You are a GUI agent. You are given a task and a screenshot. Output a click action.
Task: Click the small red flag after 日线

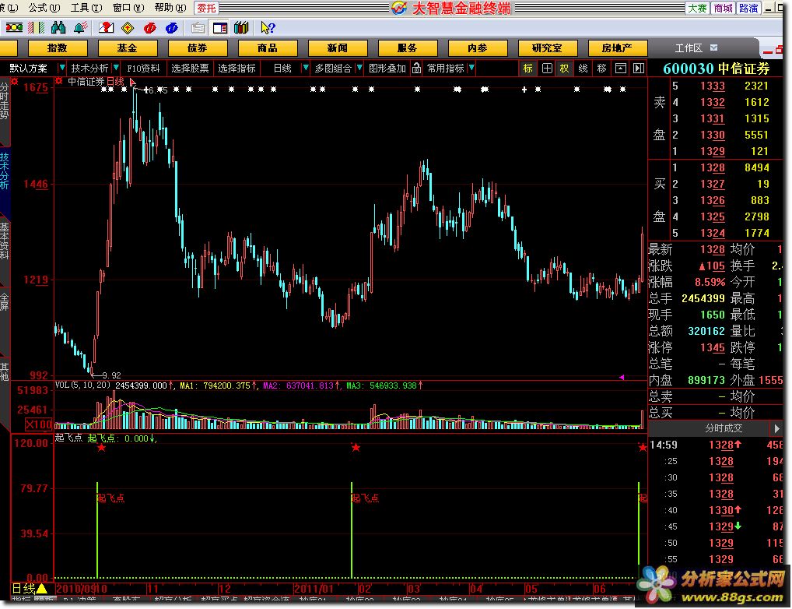(x=132, y=82)
